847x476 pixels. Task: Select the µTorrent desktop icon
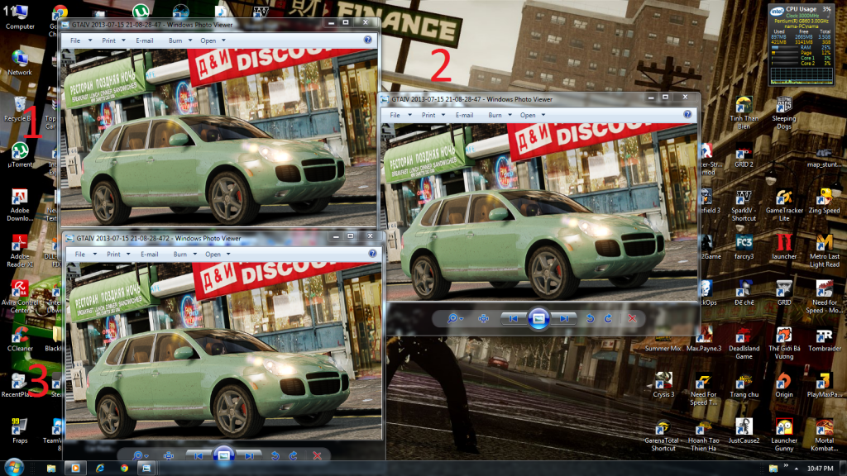(x=20, y=155)
